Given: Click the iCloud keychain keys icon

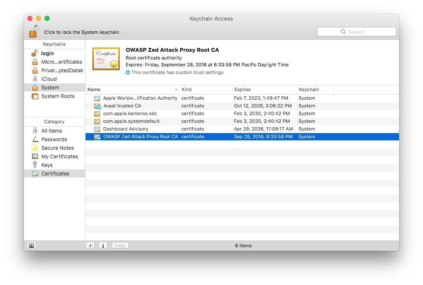Looking at the screenshot, I should point(35,79).
